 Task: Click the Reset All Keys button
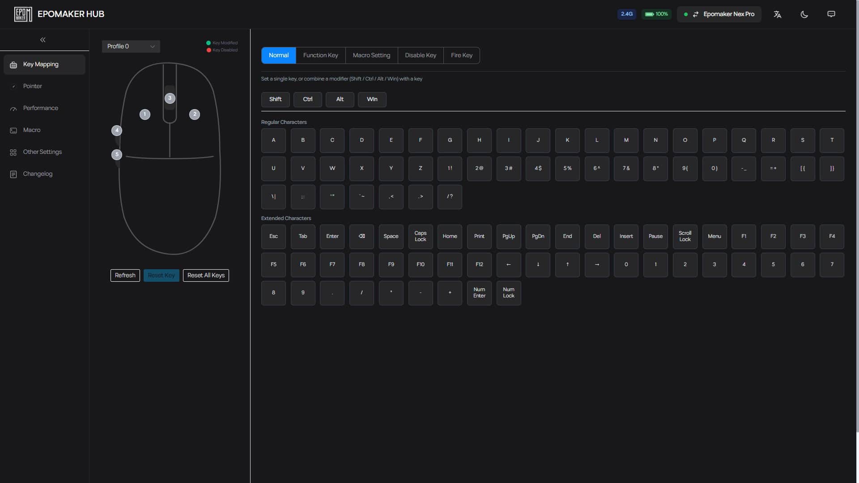pyautogui.click(x=206, y=275)
